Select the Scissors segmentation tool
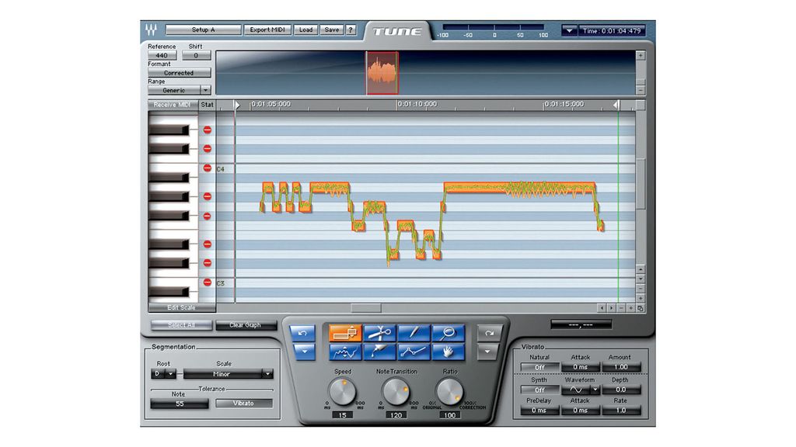Screen dimensions: 796x447 pyautogui.click(x=379, y=332)
